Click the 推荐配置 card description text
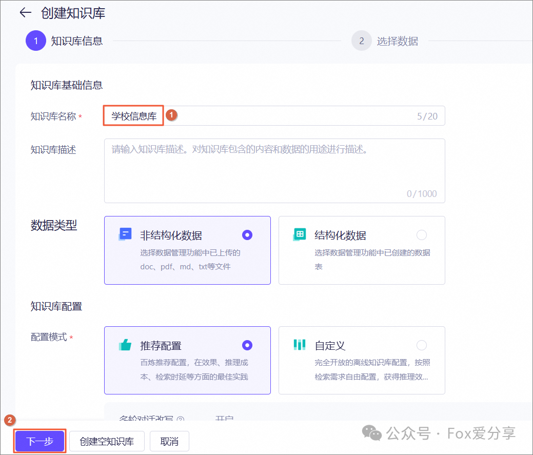 point(194,370)
